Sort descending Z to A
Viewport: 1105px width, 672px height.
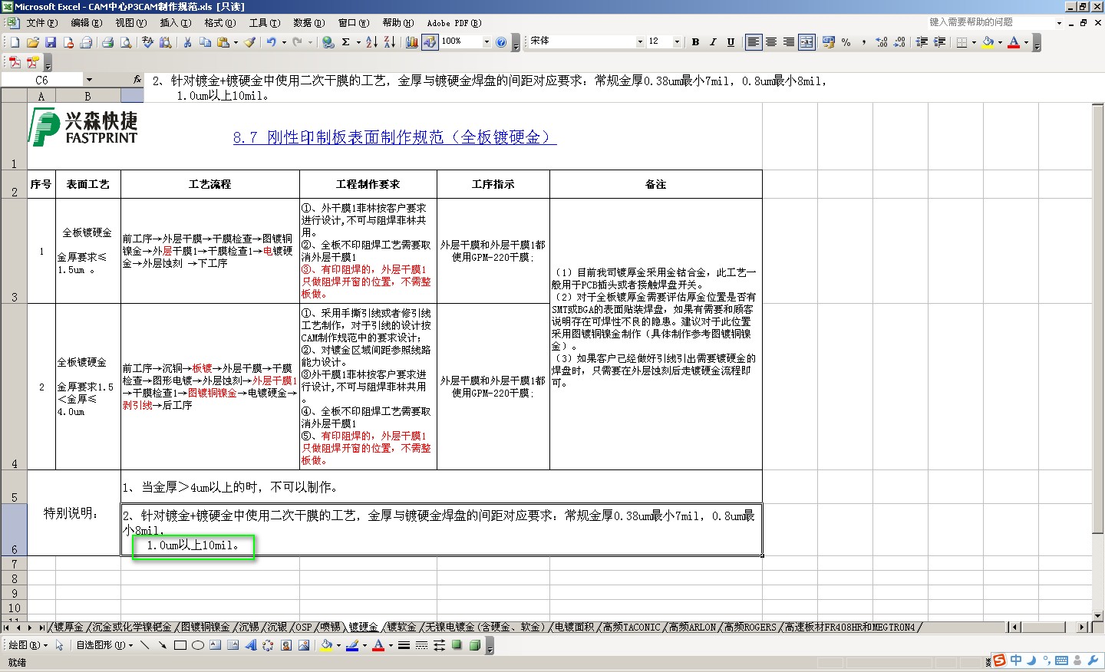tap(390, 42)
